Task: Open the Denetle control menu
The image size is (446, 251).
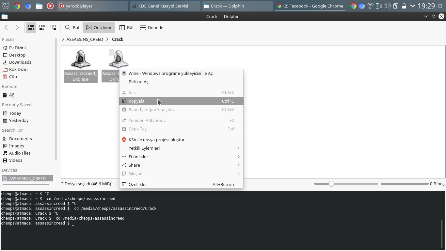Action: click(x=151, y=27)
